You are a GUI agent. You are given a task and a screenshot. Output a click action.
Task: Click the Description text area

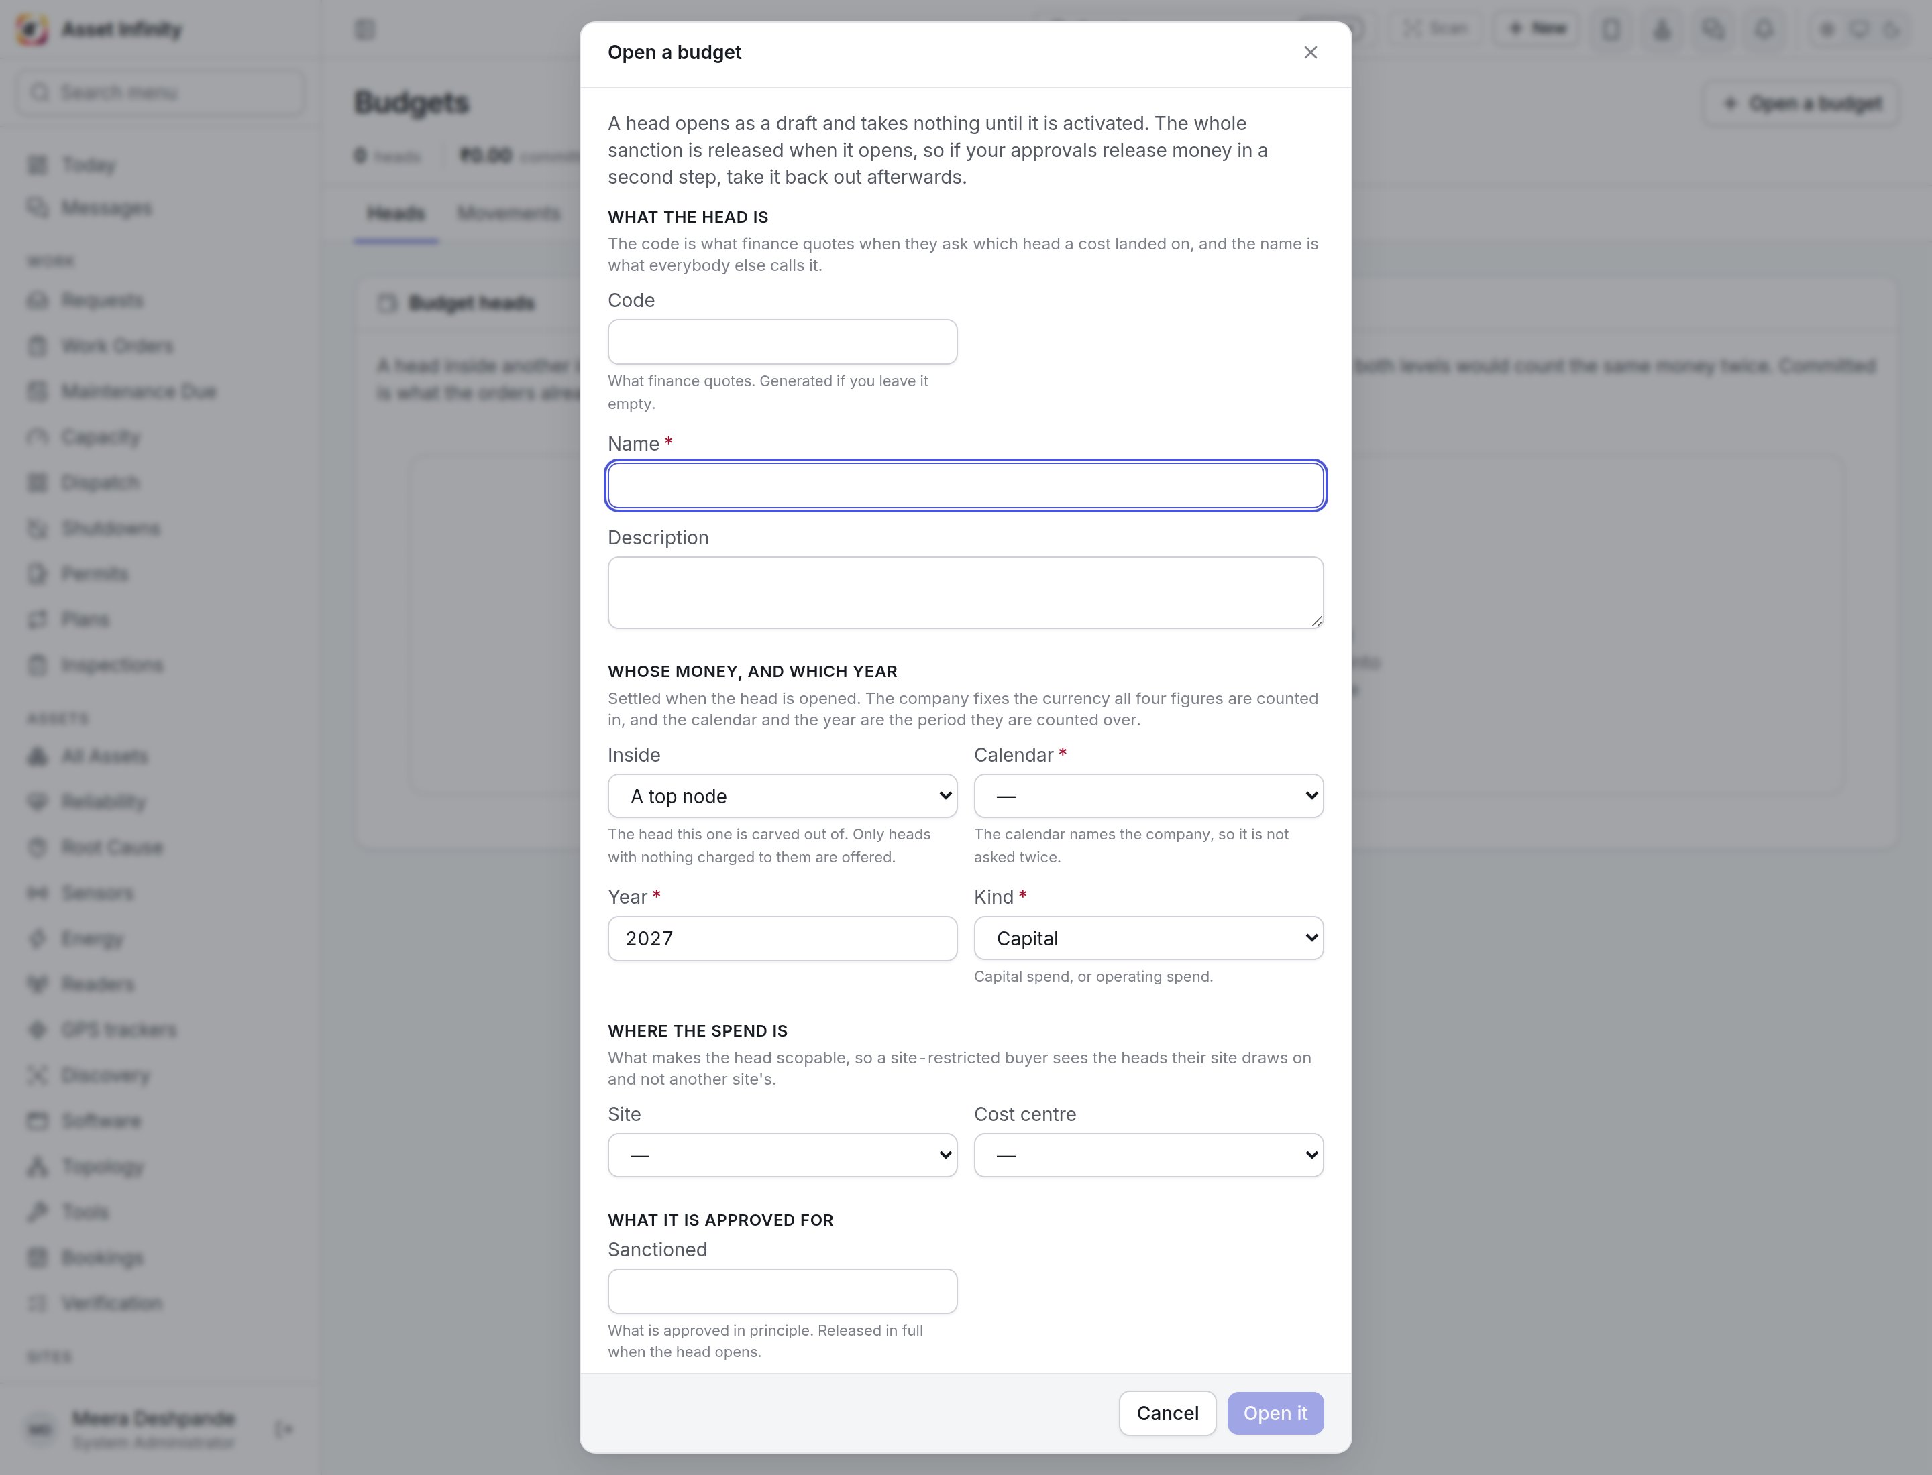point(965,593)
